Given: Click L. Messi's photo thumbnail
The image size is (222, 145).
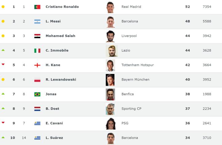Looking at the screenshot, I should click(x=110, y=22).
